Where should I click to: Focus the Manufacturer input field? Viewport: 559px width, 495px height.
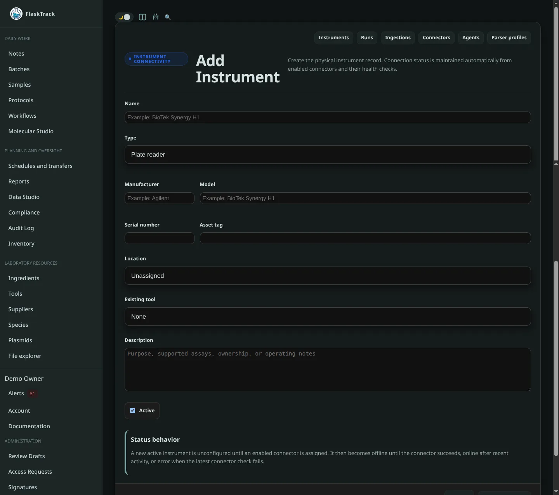(160, 198)
